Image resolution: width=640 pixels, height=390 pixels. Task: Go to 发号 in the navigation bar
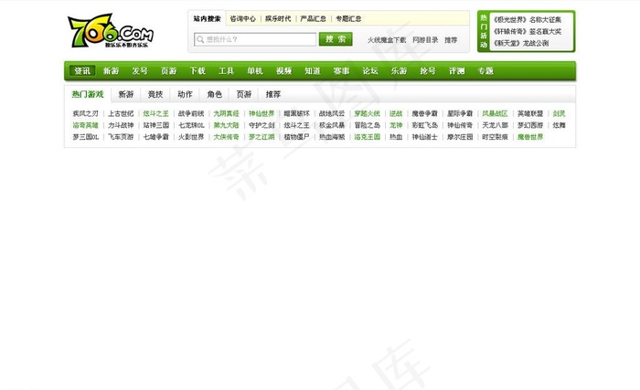pos(140,71)
